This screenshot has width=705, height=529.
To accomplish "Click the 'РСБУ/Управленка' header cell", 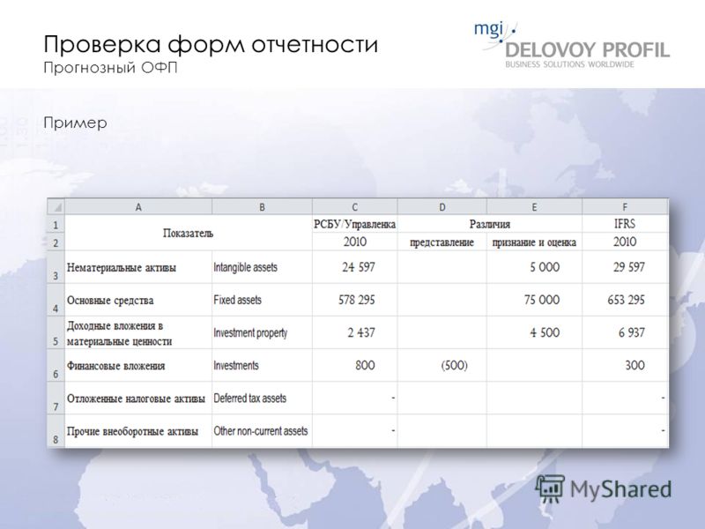I will point(355,224).
